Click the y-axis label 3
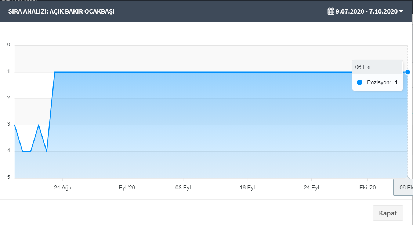Screen dimensions: 413x225 (9, 124)
